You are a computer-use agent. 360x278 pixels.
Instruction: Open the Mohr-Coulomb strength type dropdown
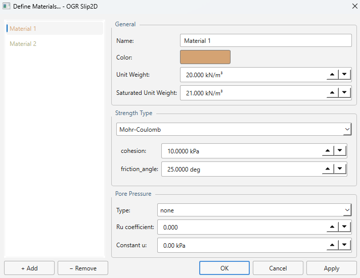[x=234, y=129]
